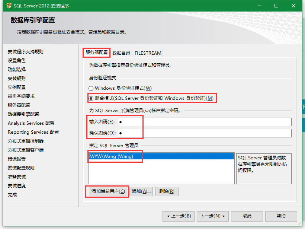Viewport: 305px width, 229px height.
Task: Click the 添加(A)... button
Action: pos(141,191)
